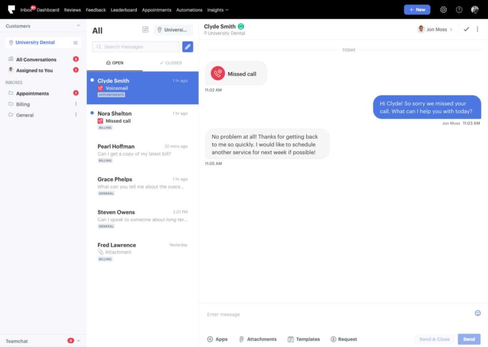Collapse the Customers section

tap(78, 26)
